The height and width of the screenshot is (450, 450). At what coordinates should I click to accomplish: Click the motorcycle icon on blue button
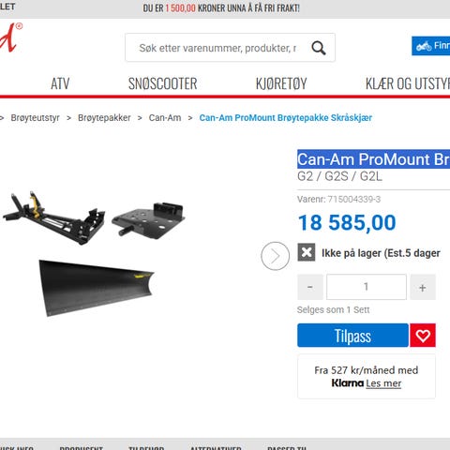(x=424, y=46)
